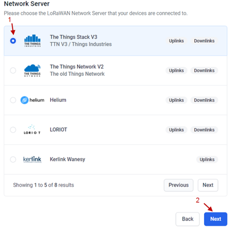Select The Things Stack V3 radio button
This screenshot has width=228, height=228.
coord(13,41)
